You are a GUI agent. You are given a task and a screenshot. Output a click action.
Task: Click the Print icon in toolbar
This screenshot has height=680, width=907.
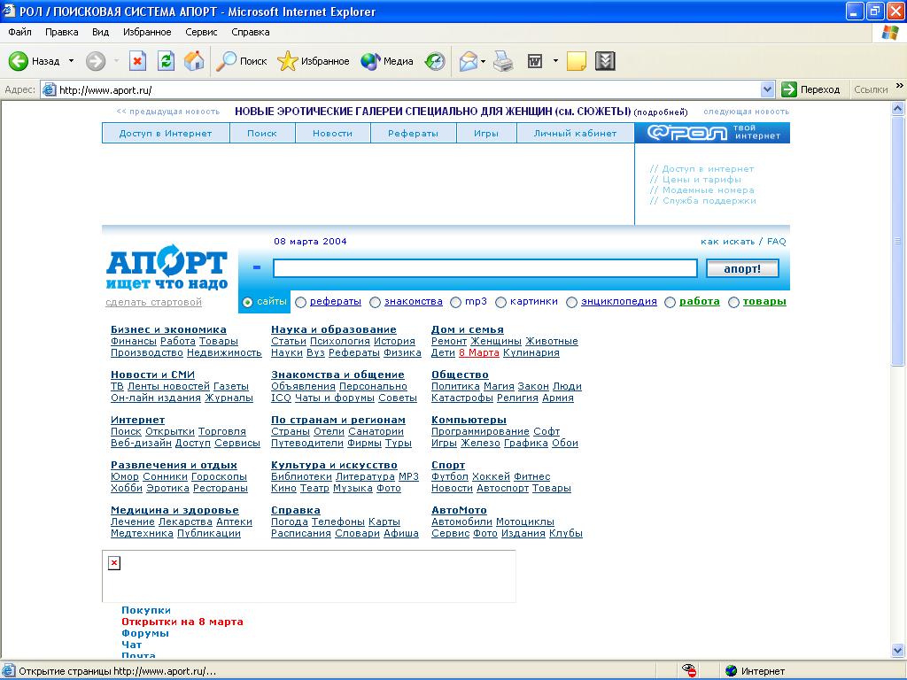point(503,61)
